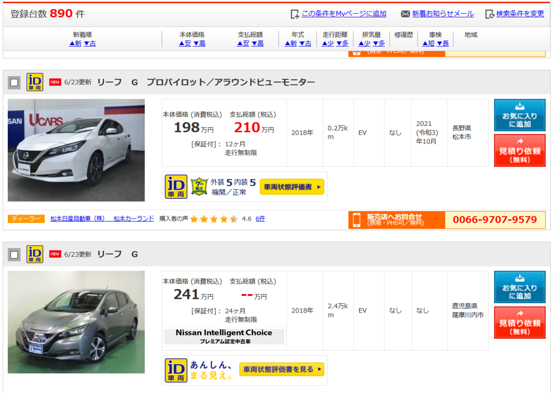Image resolution: width=553 pixels, height=393 pixels.
Task: Sort 車検 shortest first (▲短)
Action: [x=429, y=43]
